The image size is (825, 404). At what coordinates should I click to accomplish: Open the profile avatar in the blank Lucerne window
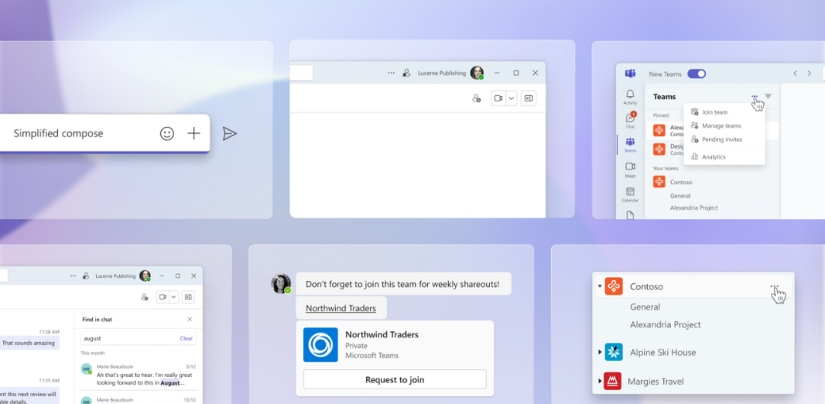478,73
